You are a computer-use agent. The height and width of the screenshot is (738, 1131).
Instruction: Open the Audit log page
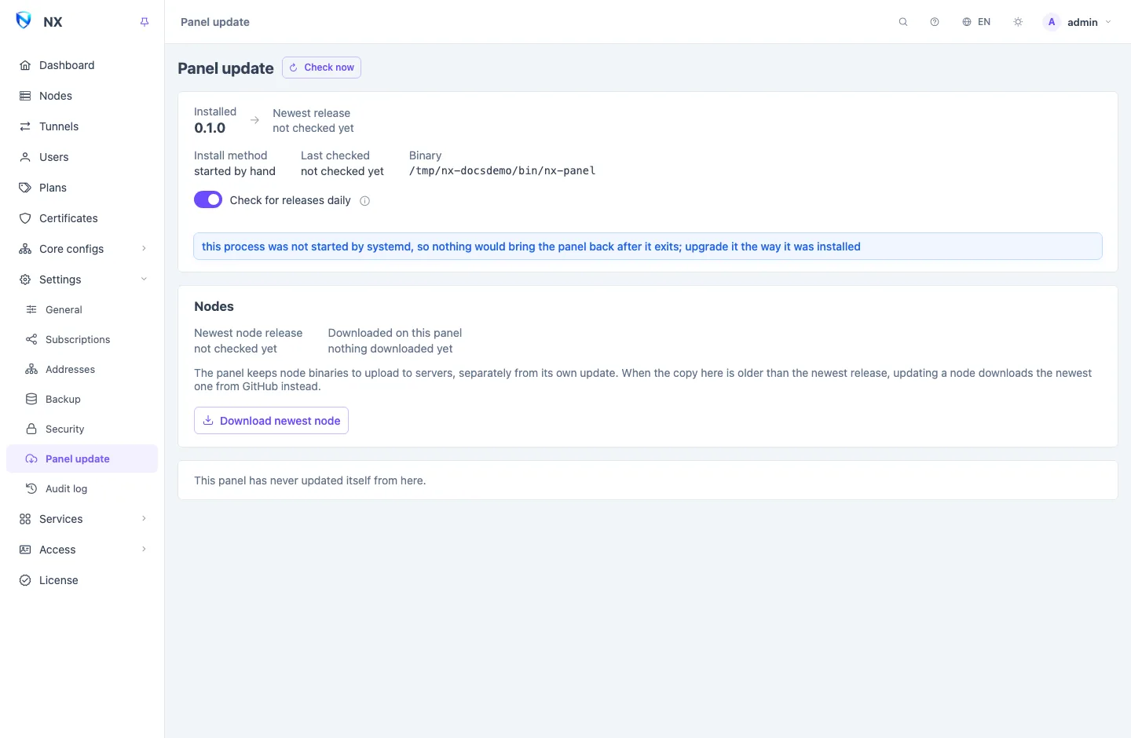point(82,488)
